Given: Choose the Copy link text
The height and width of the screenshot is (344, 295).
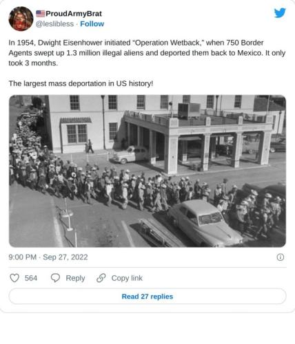Looking at the screenshot, I should (127, 278).
